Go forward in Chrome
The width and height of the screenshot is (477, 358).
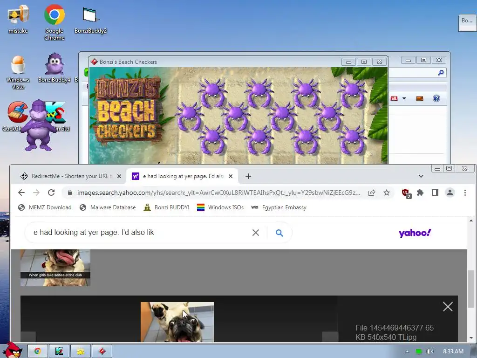pos(36,193)
